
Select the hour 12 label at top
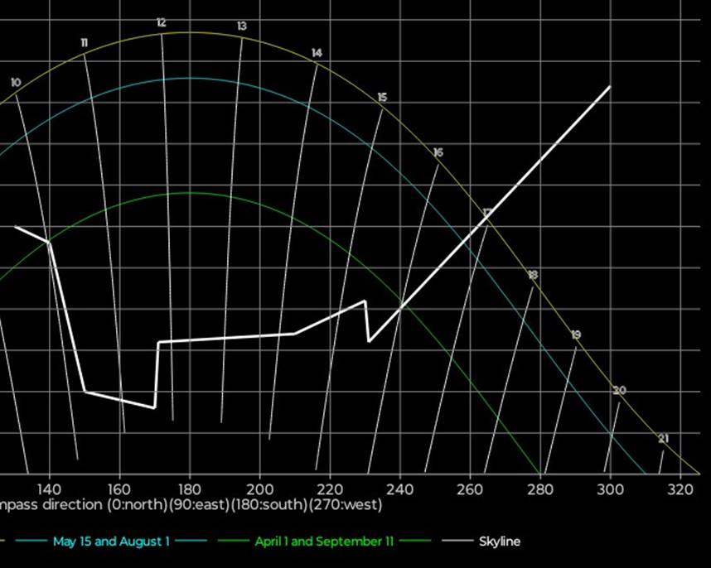(161, 23)
